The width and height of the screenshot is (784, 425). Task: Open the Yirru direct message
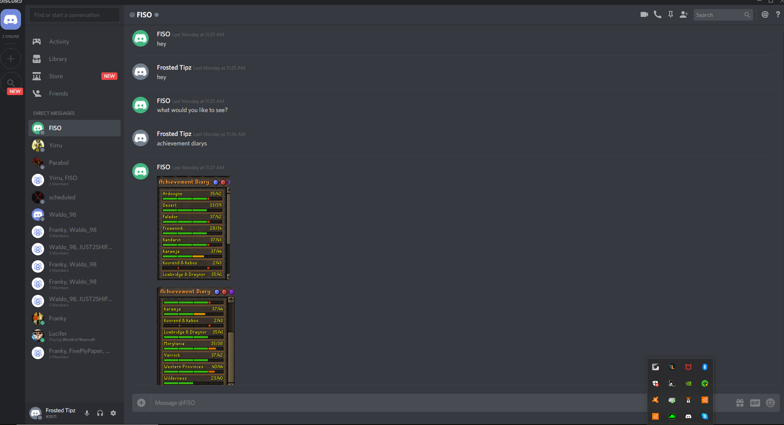click(x=75, y=145)
